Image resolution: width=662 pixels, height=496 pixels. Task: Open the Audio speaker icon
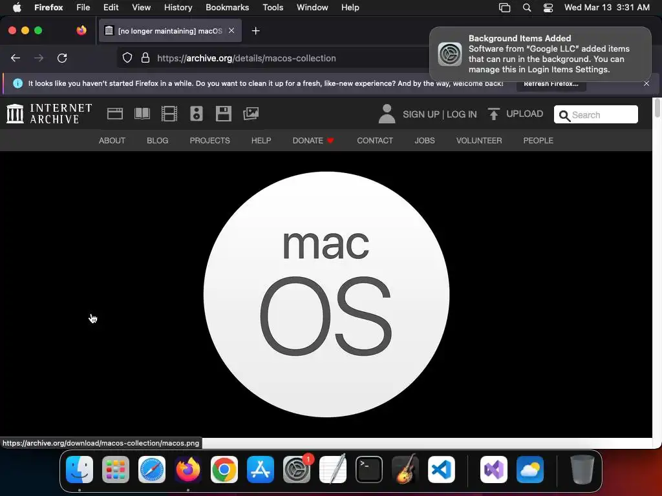(197, 114)
